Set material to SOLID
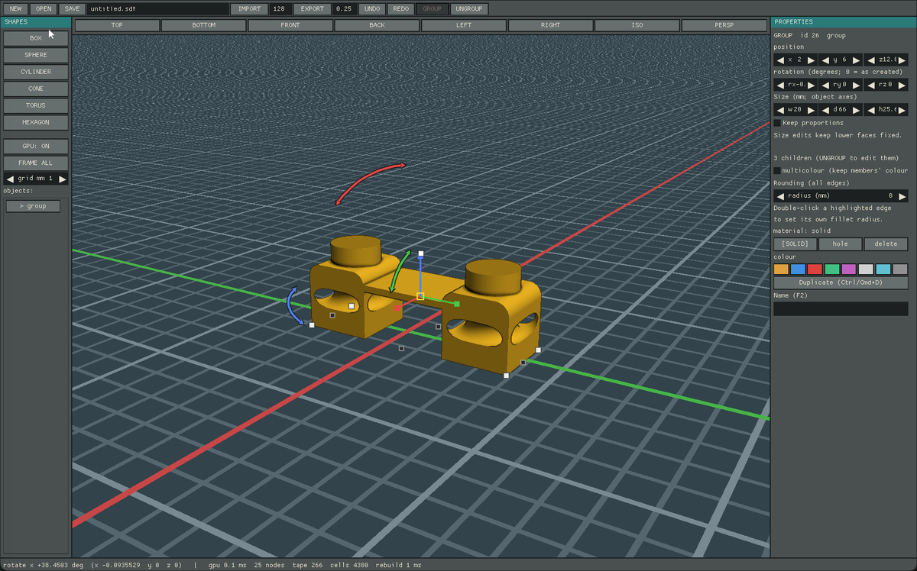The height and width of the screenshot is (571, 917). 795,244
